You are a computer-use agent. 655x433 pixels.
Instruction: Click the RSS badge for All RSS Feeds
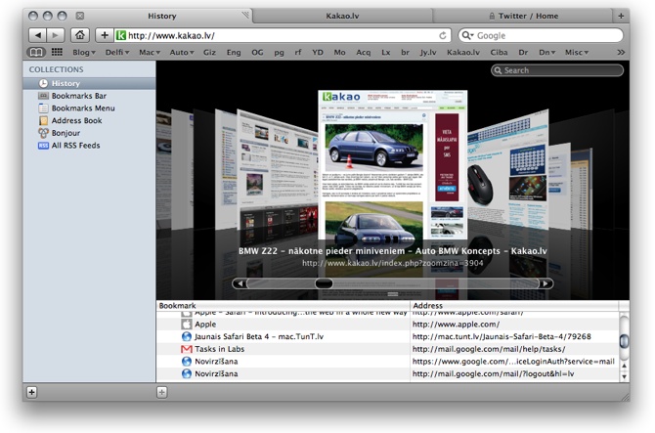(43, 146)
